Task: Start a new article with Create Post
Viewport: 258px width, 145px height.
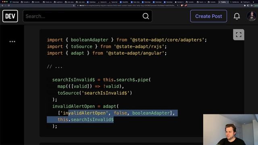Action: click(x=208, y=16)
